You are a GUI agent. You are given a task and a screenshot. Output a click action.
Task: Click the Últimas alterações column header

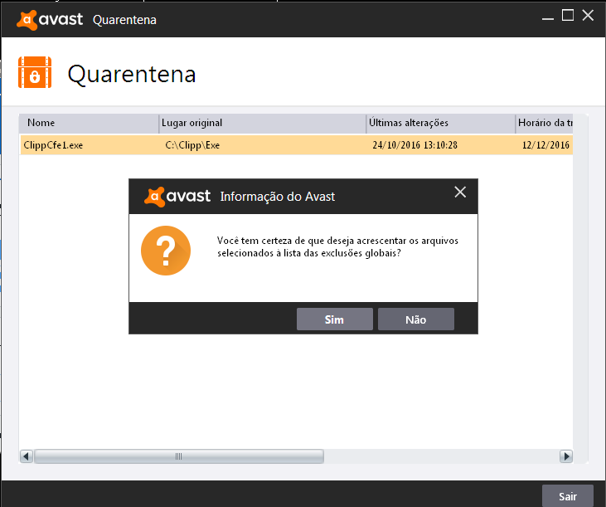[x=439, y=123]
